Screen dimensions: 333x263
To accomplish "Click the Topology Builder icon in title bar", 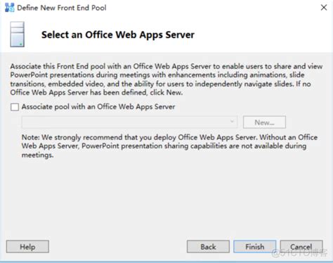I will pos(9,8).
